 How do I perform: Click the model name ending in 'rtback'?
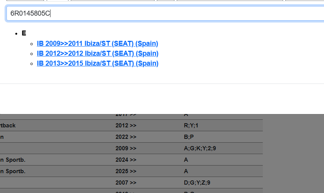click(x=8, y=125)
